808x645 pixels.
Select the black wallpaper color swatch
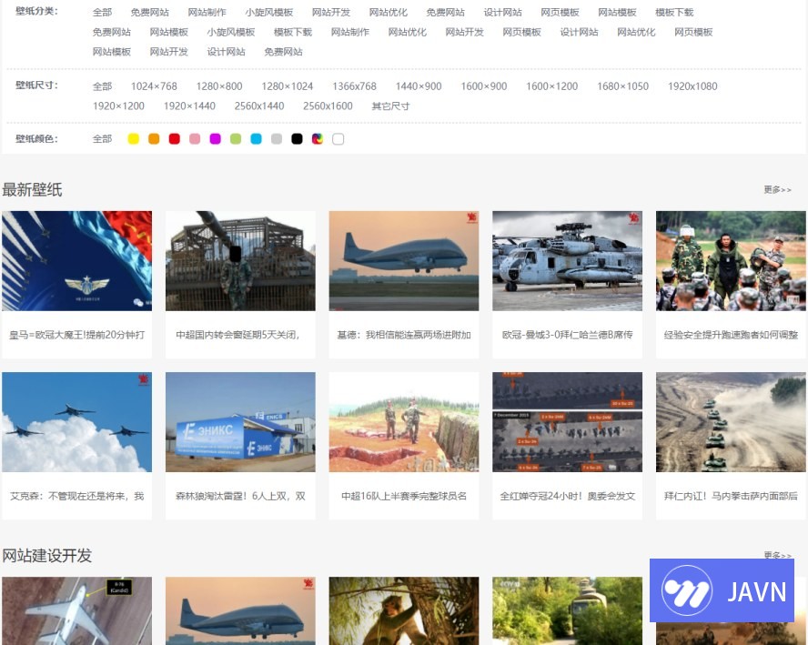pos(297,138)
